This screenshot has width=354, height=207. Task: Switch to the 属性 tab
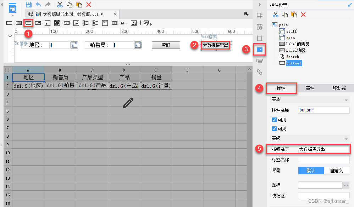coord(281,88)
